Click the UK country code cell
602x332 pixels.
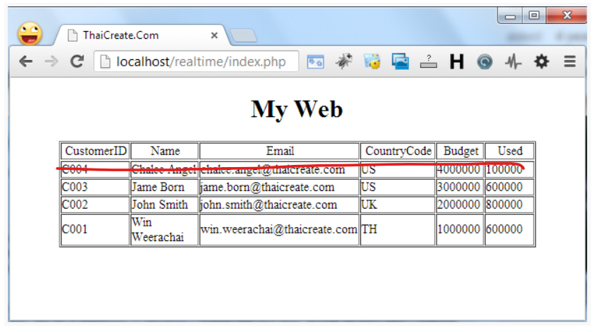398,205
